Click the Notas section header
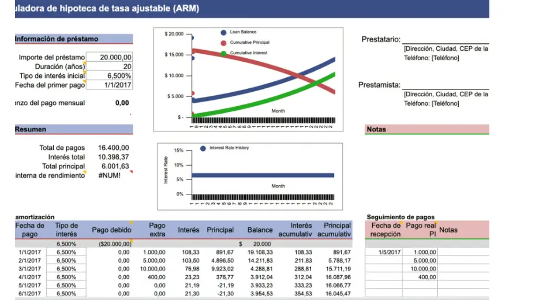554x300 pixels. [x=427, y=129]
